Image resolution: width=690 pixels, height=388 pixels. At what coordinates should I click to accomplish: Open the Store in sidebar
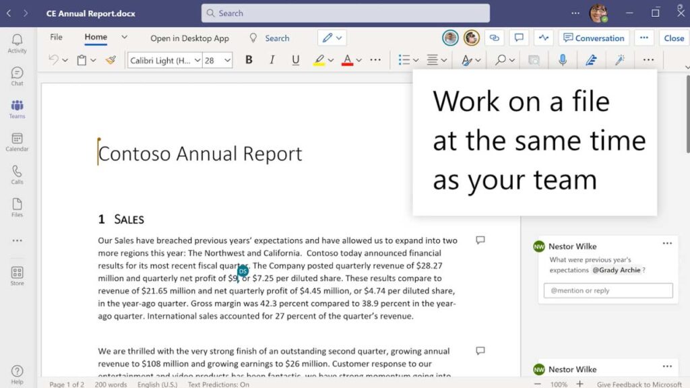(x=17, y=276)
